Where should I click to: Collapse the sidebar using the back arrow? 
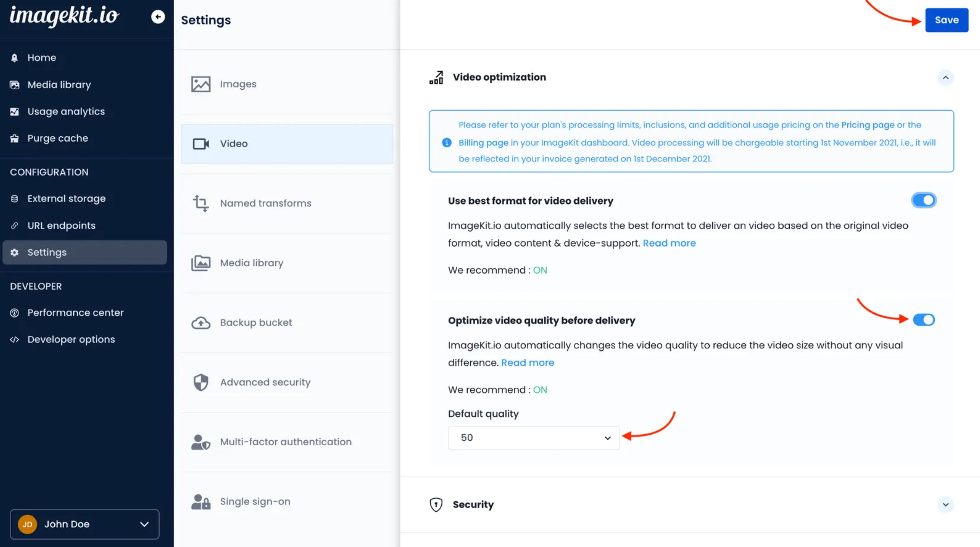(x=158, y=17)
